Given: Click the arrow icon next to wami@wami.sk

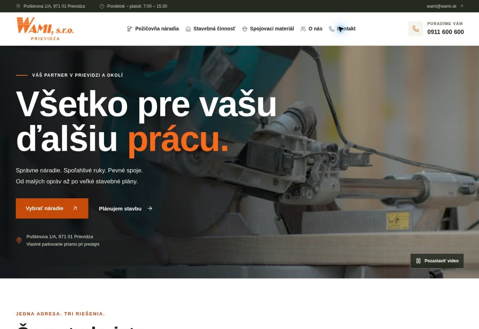Looking at the screenshot, I should tap(462, 6).
